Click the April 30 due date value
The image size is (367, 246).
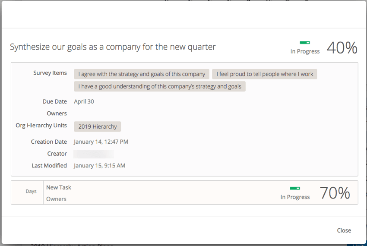tap(84, 101)
